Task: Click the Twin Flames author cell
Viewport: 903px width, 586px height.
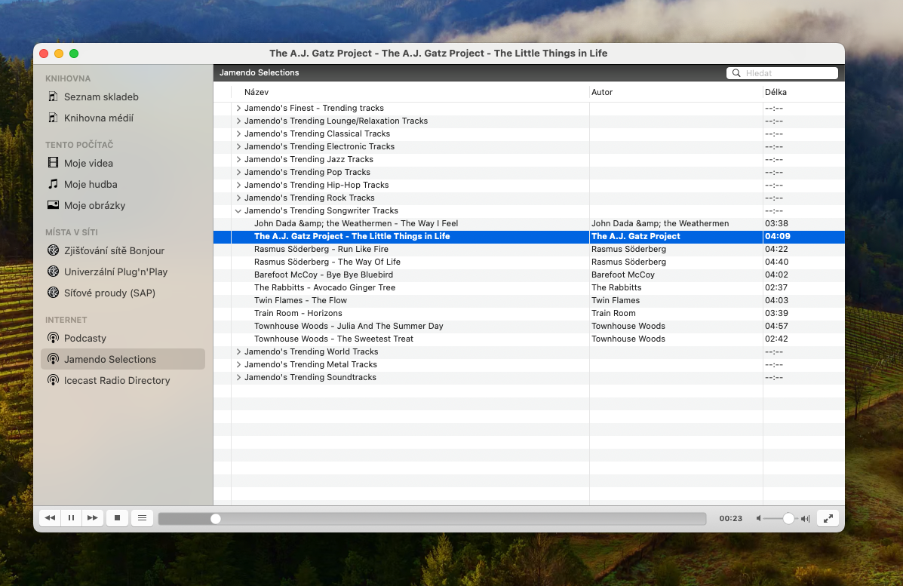Action: pos(616,300)
